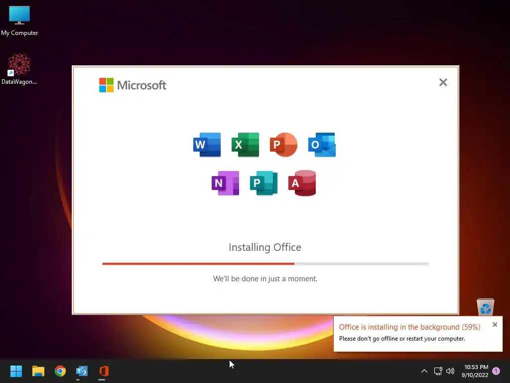Click the Office installer taskbar icon
Screen dimensions: 510x383
tap(104, 371)
